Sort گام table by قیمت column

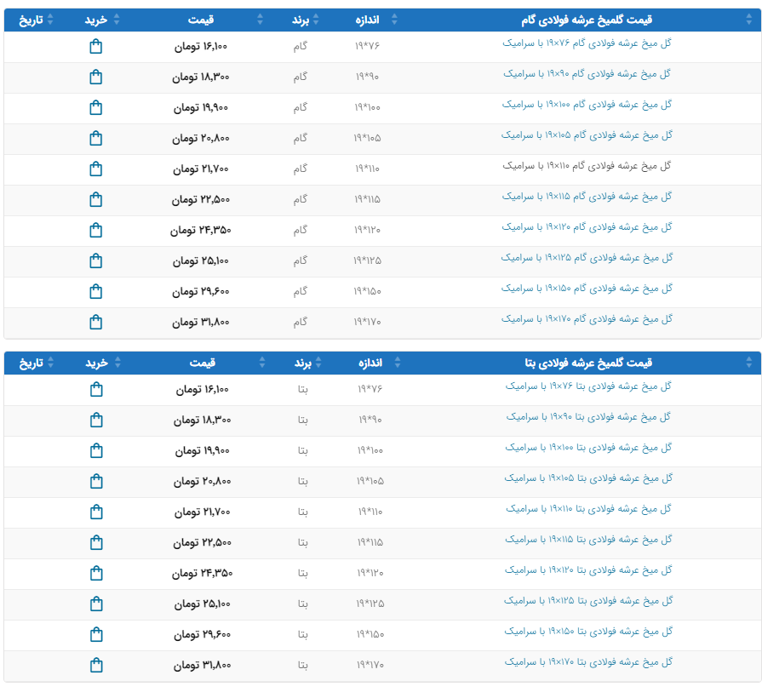pyautogui.click(x=201, y=20)
